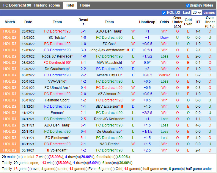
Task: Open Almere City FC team link
Action: pos(109,75)
